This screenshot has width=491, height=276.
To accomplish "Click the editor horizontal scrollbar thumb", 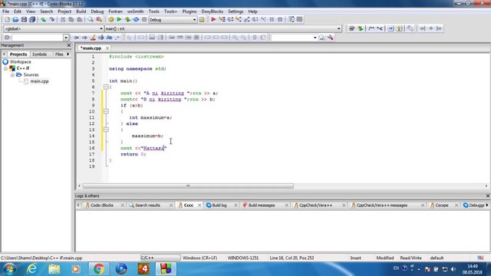I will coord(188,186).
